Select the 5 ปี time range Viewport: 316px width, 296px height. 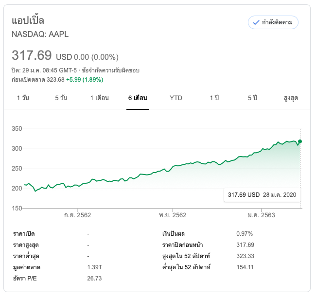pos(252,98)
